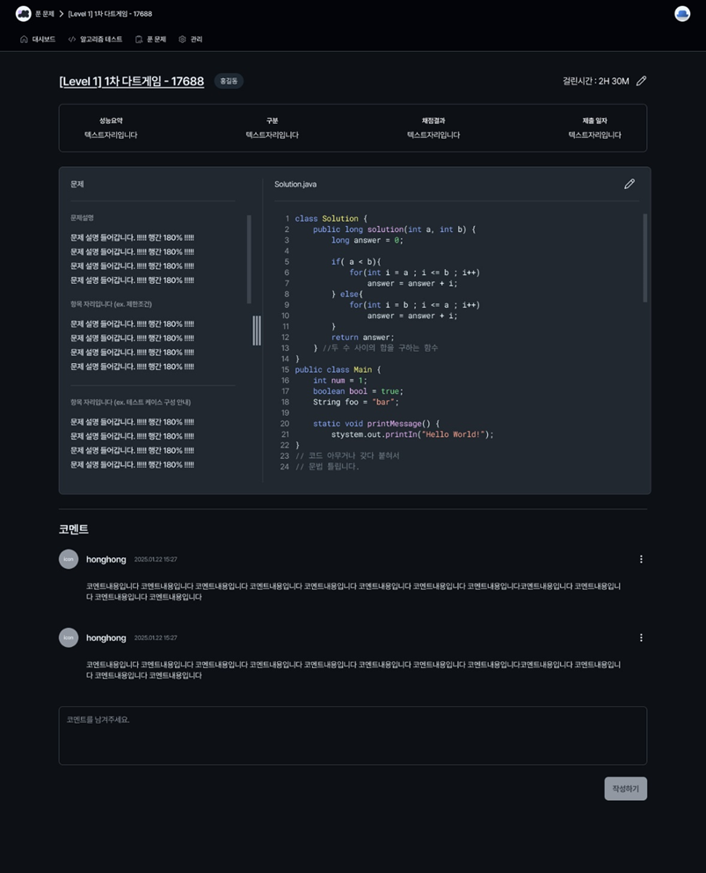Open options menu for second honghong comment
The height and width of the screenshot is (873, 706).
point(641,637)
